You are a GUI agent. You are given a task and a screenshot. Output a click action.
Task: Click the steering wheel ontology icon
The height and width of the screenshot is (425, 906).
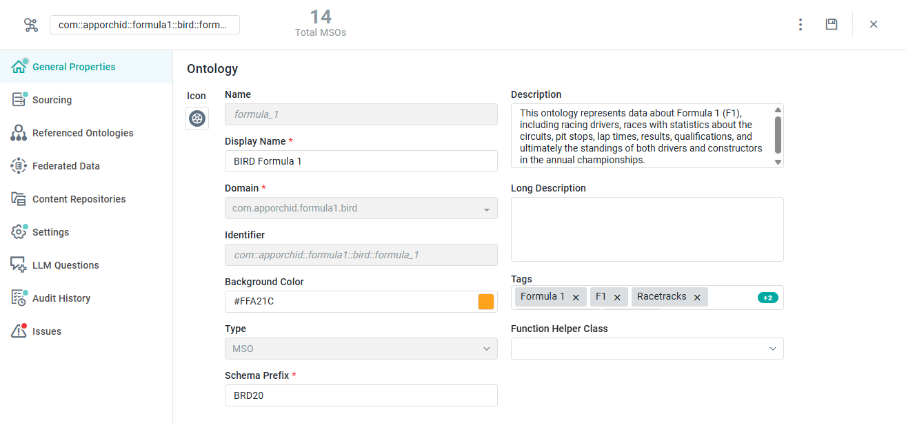(197, 118)
